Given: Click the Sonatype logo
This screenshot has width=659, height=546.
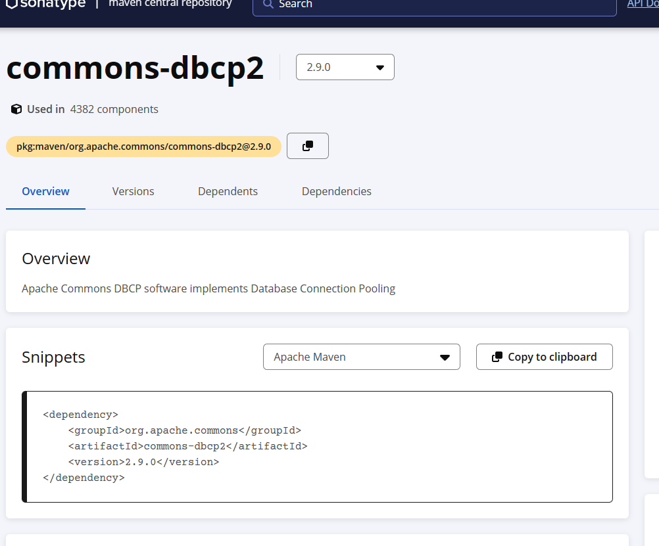Looking at the screenshot, I should [x=46, y=4].
